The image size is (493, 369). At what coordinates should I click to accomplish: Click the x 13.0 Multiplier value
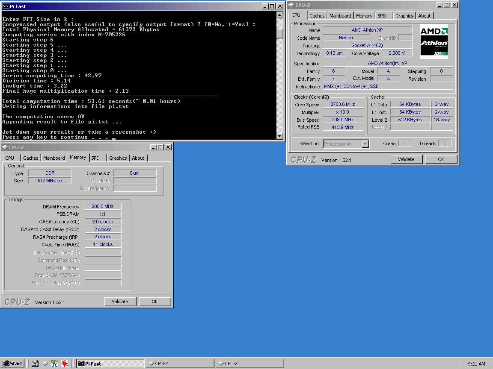pyautogui.click(x=343, y=112)
